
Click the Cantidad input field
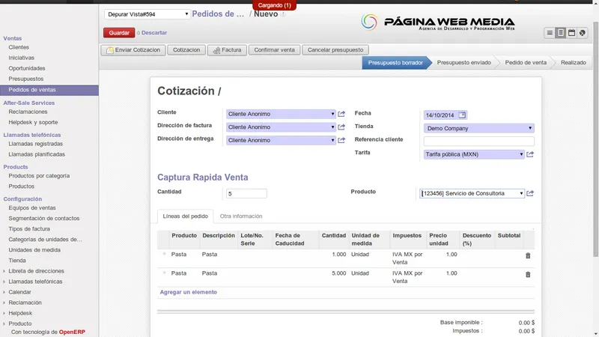pyautogui.click(x=246, y=194)
